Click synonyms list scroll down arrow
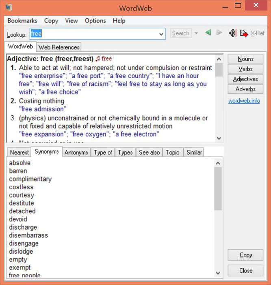Image resolution: width=271 pixels, height=285 pixels. coord(218,273)
